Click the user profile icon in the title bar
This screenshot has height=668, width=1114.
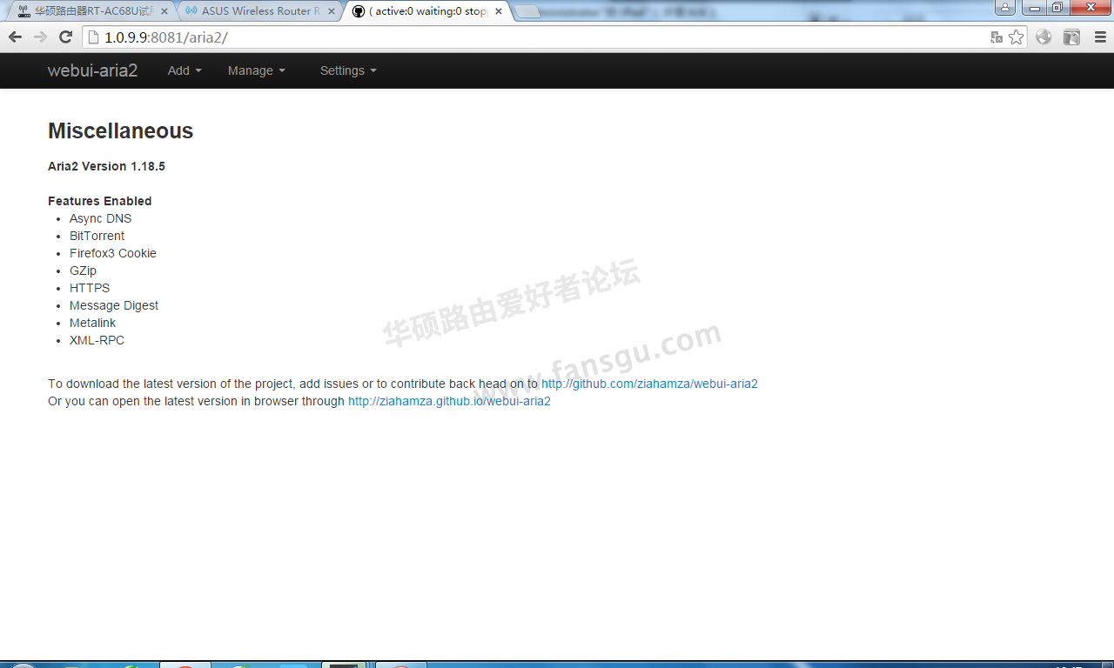pos(1005,7)
